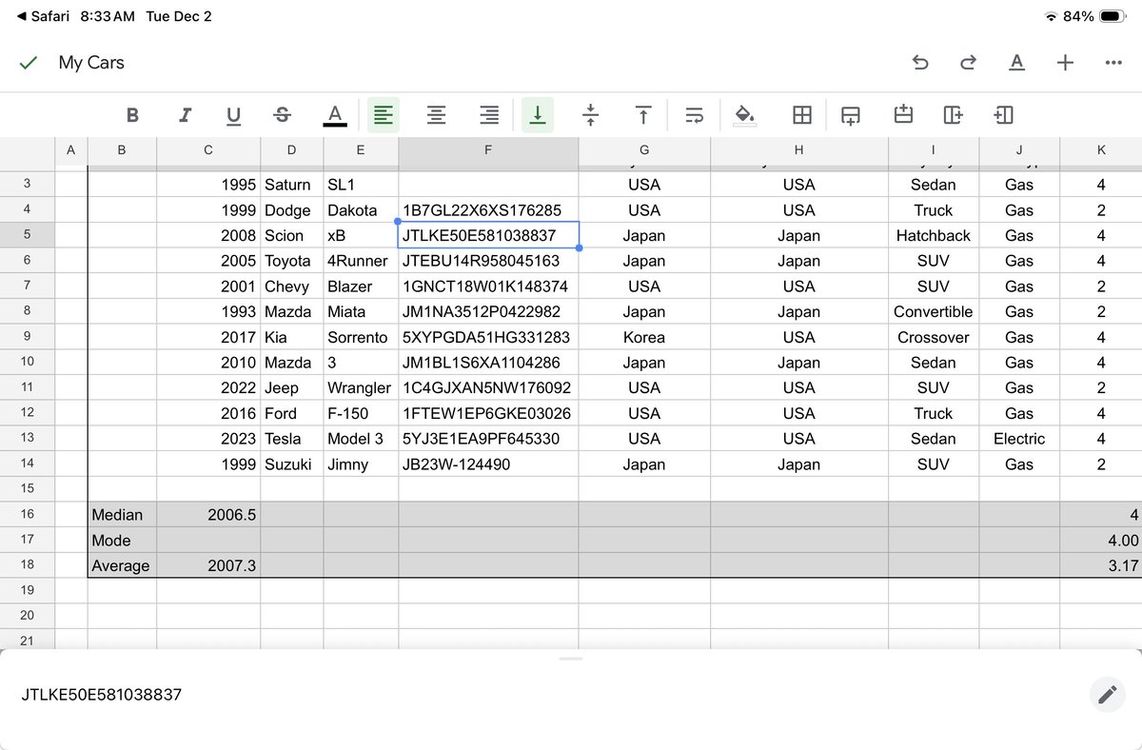Select the Median label cell
Viewport: 1142px width, 750px height.
[122, 515]
